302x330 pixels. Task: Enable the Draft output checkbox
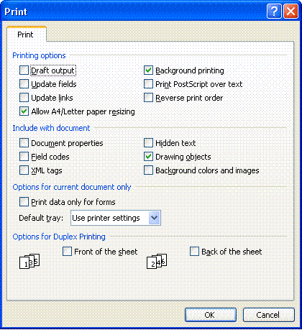pos(24,70)
